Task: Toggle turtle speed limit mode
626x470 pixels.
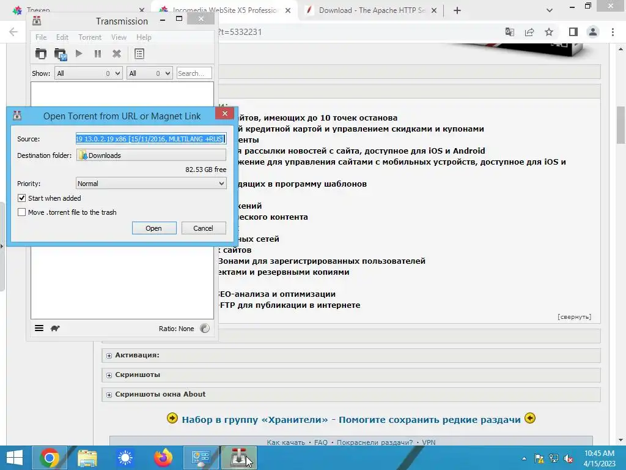Action: 55,328
